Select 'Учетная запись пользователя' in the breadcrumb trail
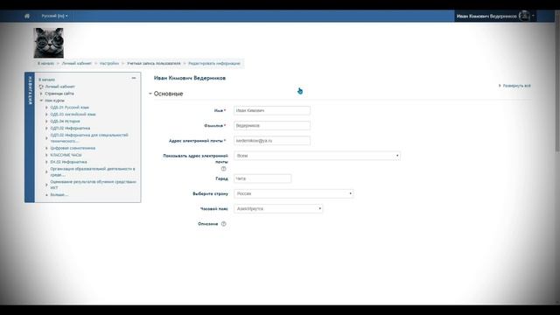The image size is (560, 315). click(x=154, y=64)
